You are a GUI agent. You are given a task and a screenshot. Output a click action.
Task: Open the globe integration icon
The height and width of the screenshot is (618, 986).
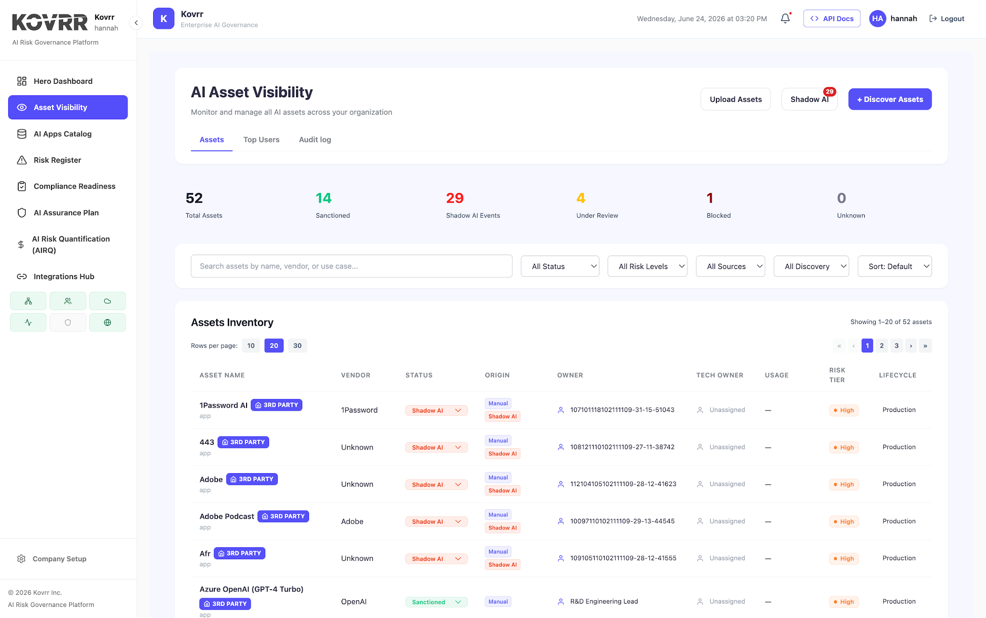click(107, 322)
